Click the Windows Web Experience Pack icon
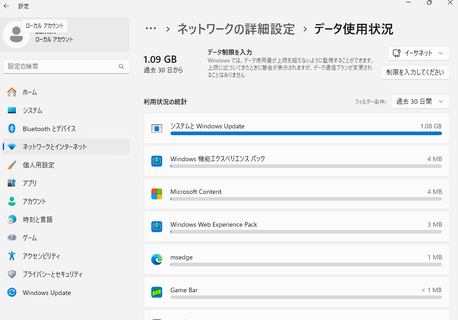The height and width of the screenshot is (320, 458). pyautogui.click(x=157, y=227)
